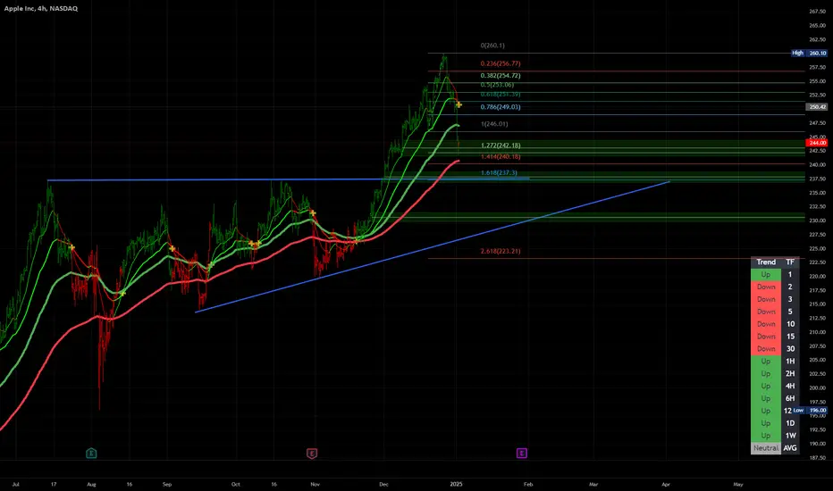Click the Down cell for timeframe 30

(x=766, y=349)
